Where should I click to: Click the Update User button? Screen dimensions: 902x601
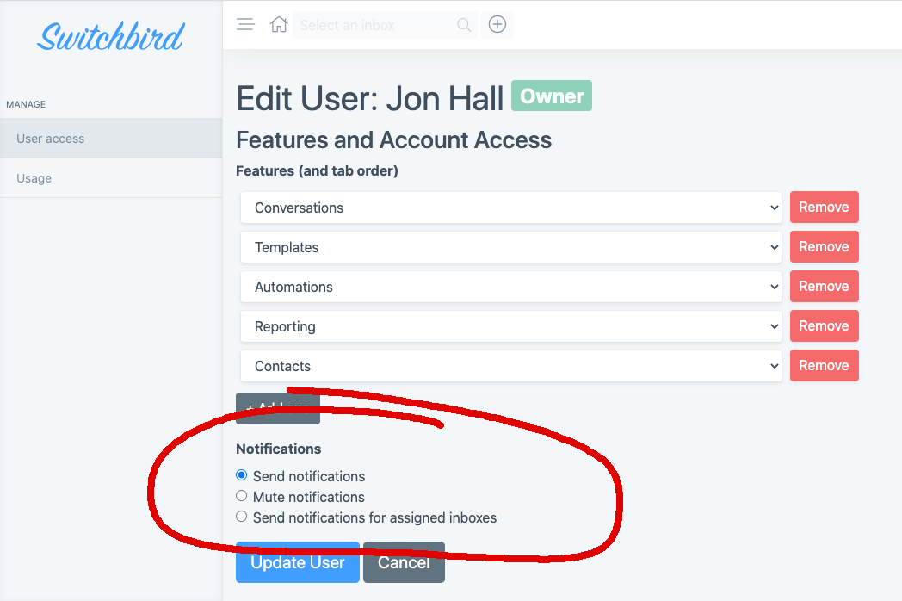tap(298, 562)
